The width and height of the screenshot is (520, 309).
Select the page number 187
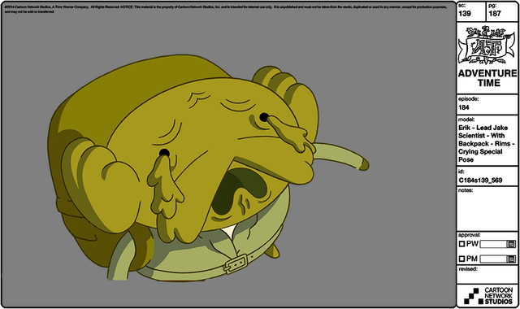tap(495, 14)
